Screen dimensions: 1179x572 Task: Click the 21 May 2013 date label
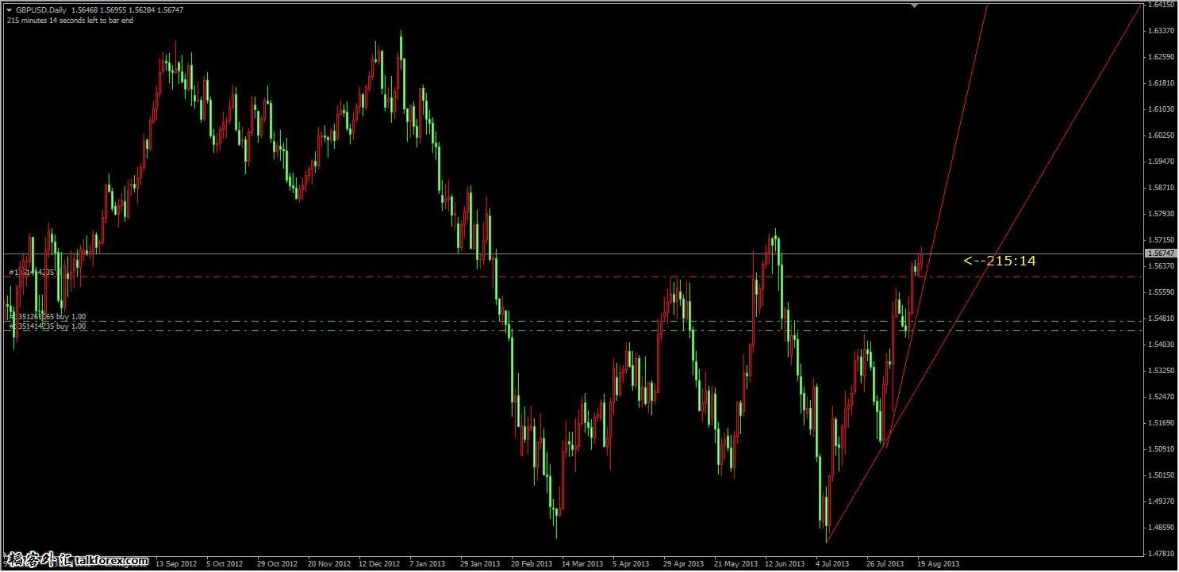[x=735, y=565]
